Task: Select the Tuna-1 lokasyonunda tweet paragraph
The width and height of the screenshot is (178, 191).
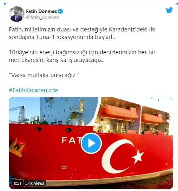Action: pyautogui.click(x=82, y=33)
